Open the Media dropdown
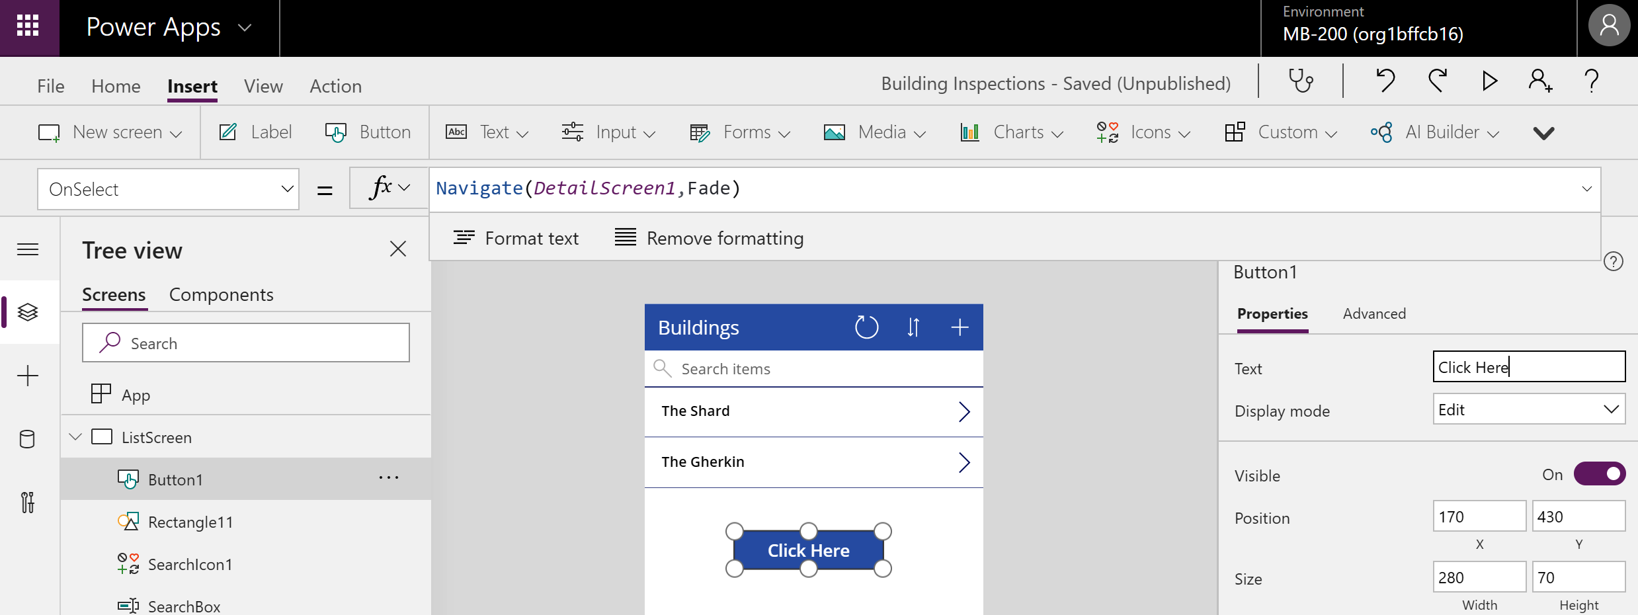 click(x=874, y=132)
